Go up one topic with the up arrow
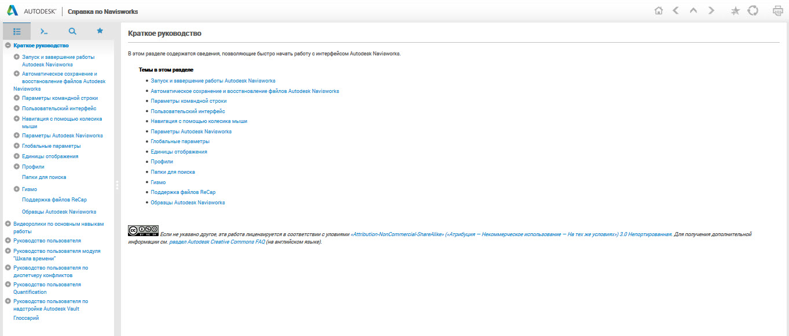Screen dimensions: 789x336 tap(693, 11)
